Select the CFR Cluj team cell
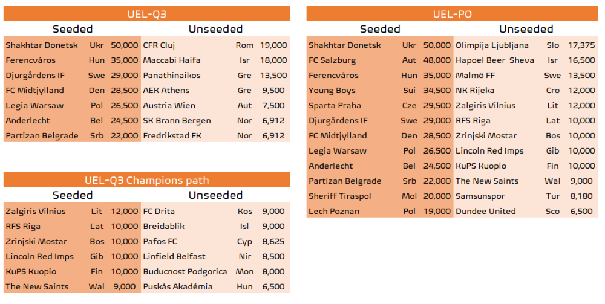 (x=159, y=45)
